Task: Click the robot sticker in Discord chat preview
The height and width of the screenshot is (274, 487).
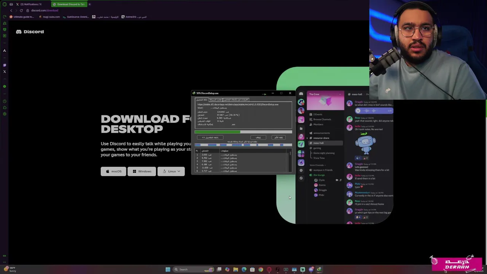Action: (x=366, y=144)
